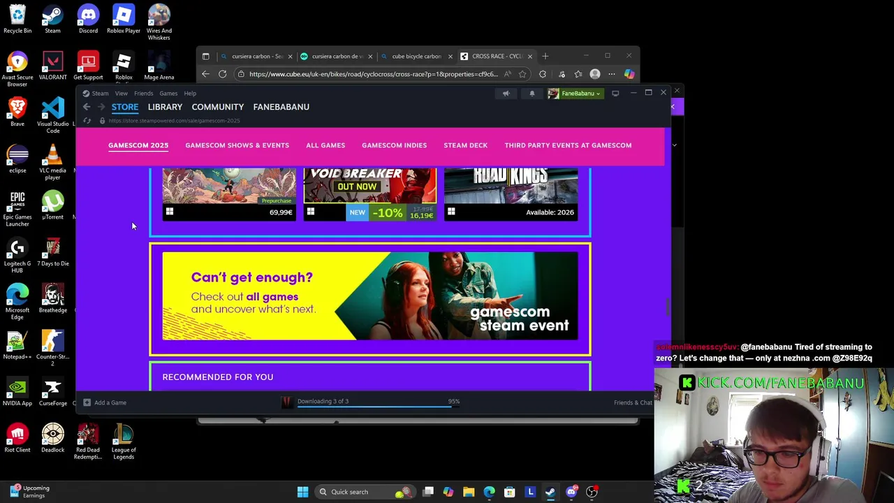Open the 69,99€ prepurchase game card

click(229, 194)
